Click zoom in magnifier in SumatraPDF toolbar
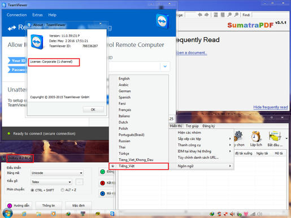 pos(236,15)
